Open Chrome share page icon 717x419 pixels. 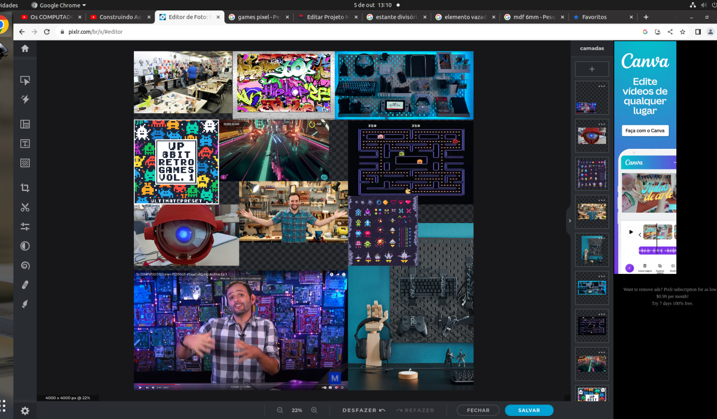670,32
